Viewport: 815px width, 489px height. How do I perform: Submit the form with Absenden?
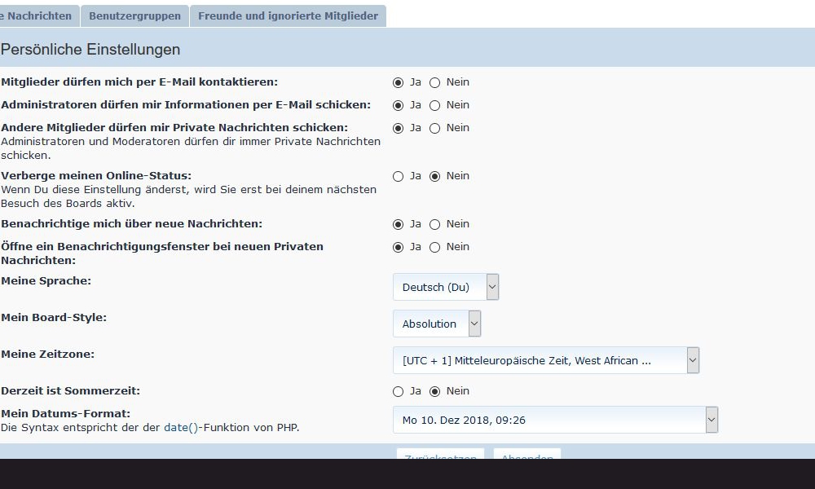point(526,456)
